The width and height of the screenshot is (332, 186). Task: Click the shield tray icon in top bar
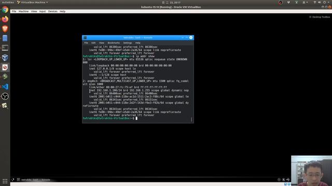(x=288, y=2)
